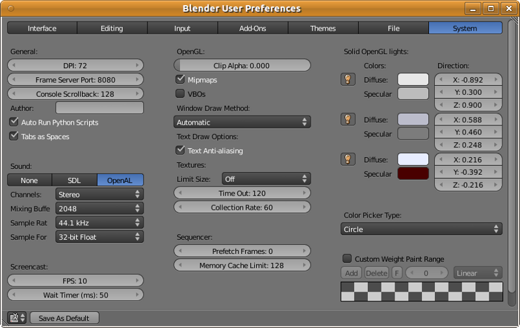Decrease Console Scrollback value
This screenshot has height=328, width=520.
14,94
